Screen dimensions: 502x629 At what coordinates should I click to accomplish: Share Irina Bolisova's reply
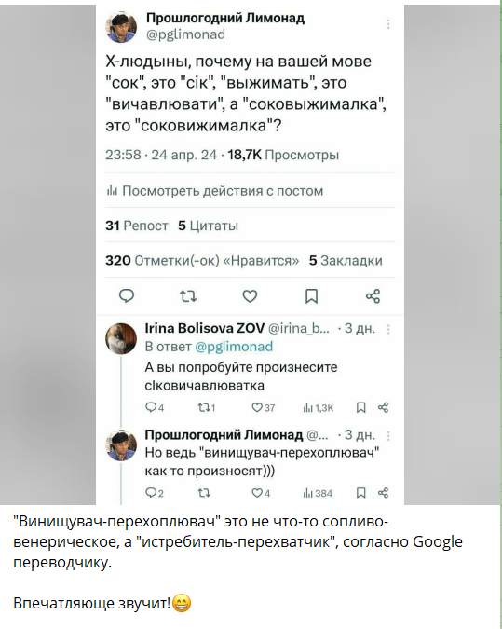[383, 407]
